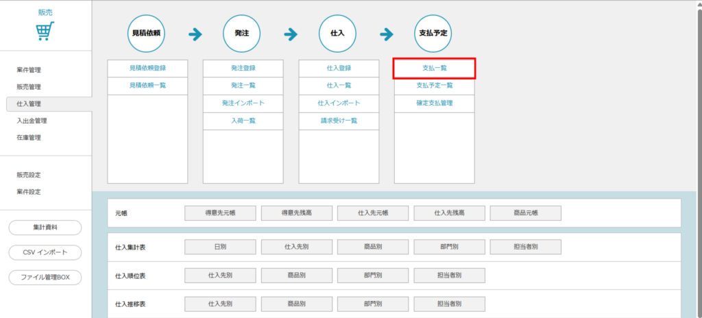Click 日別 in the 仕入集計表 row

220,247
